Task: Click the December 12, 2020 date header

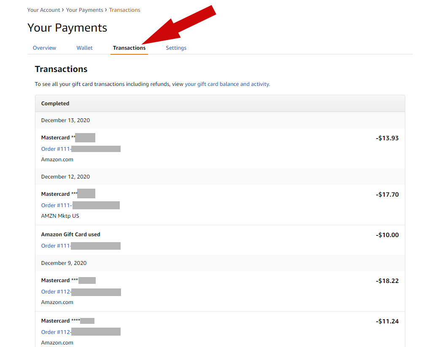Action: coord(65,176)
